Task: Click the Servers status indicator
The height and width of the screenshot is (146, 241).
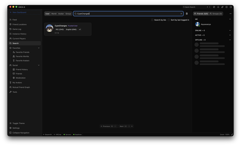Action: [x=67, y=135]
